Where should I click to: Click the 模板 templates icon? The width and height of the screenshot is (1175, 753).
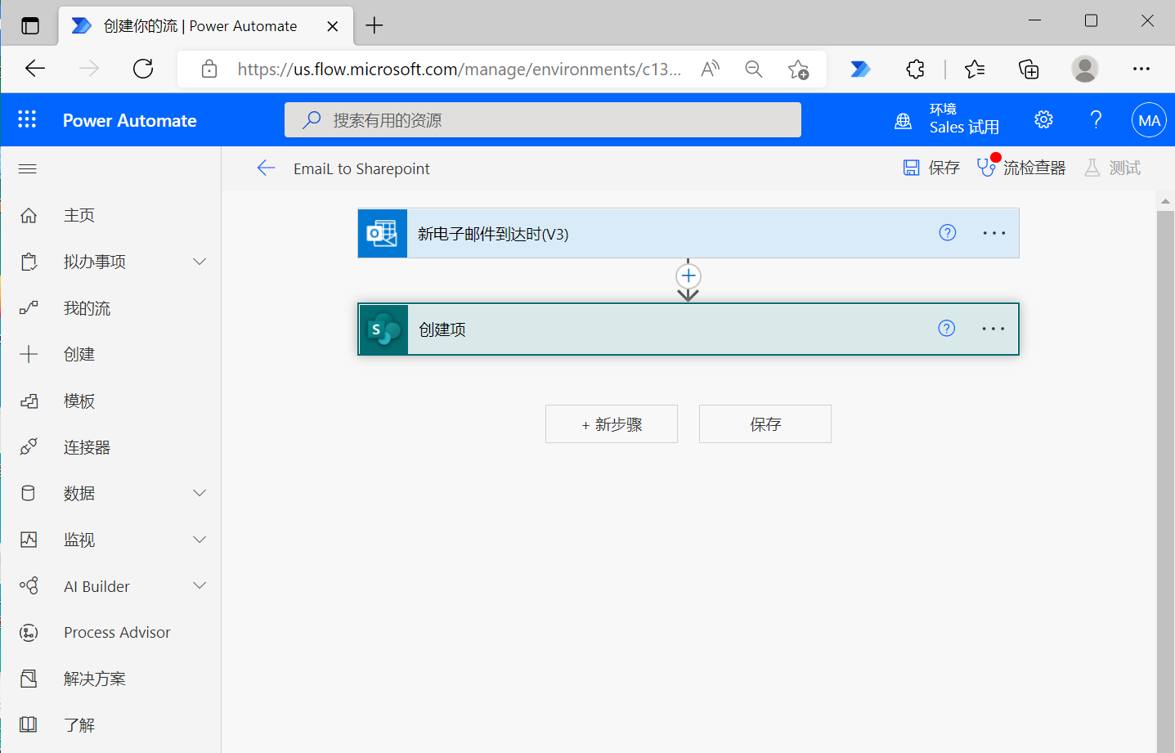(29, 401)
